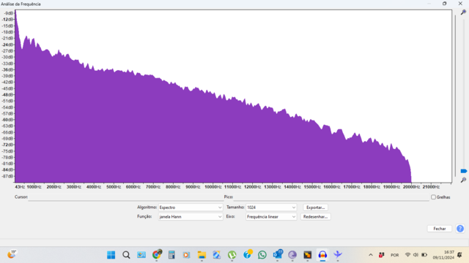
Task: Click the zoom in magnifier icon
Action: (x=463, y=12)
